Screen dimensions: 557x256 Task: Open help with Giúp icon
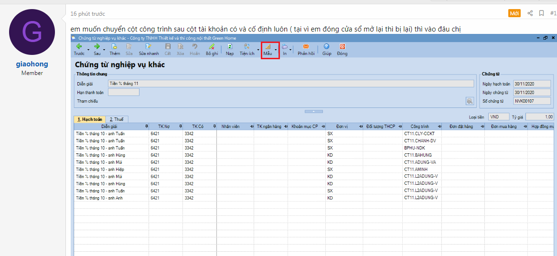pyautogui.click(x=326, y=46)
